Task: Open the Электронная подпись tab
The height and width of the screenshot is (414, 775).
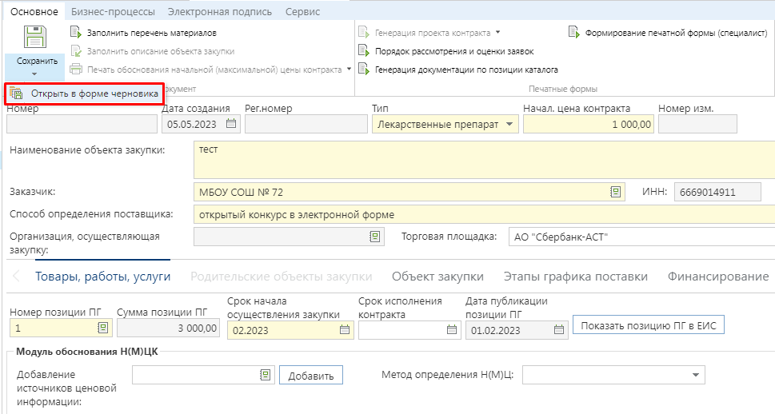Action: [219, 11]
